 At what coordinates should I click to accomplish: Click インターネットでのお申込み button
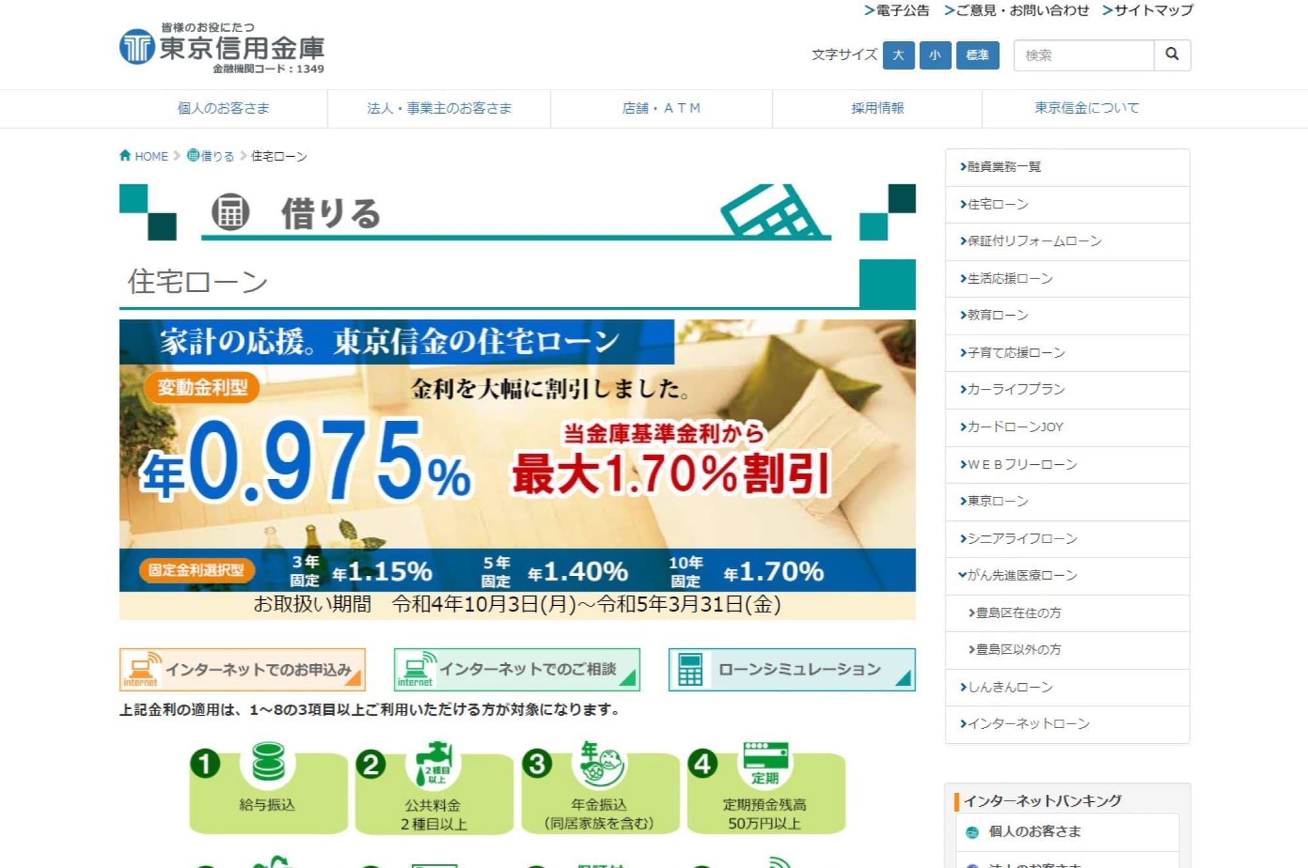pyautogui.click(x=242, y=669)
